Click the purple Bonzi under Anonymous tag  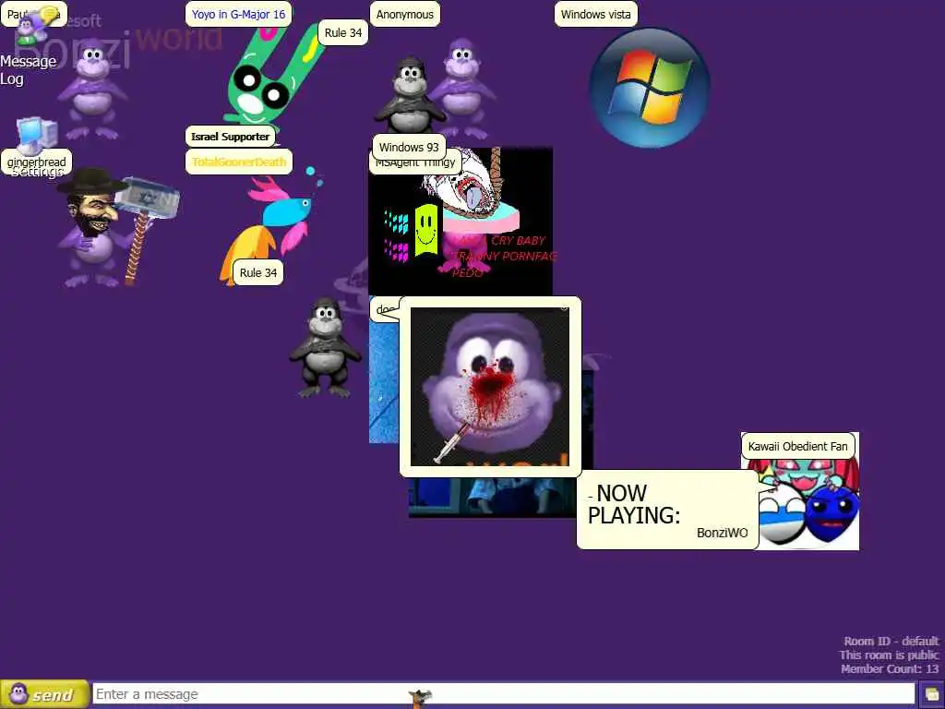[463, 88]
